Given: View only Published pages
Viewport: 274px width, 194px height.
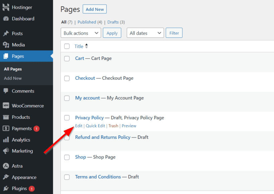Looking at the screenshot, I should (87, 22).
